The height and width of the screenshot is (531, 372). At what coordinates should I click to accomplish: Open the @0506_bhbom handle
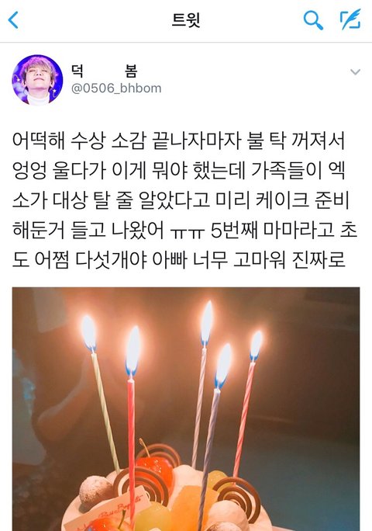[x=116, y=88]
